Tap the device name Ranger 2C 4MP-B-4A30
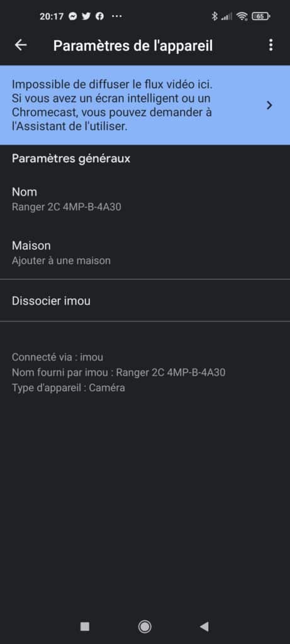290x644 pixels. 67,206
